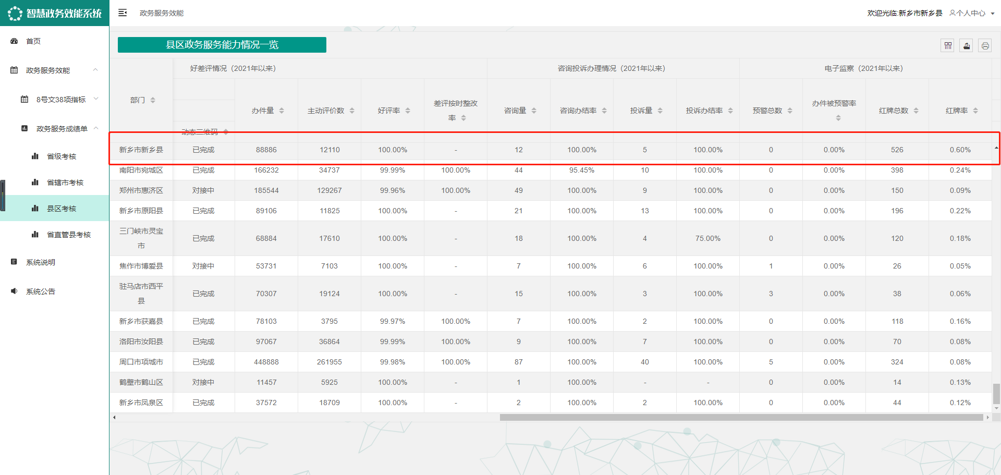Sort table by 办件量 column
The image size is (1001, 475).
tap(282, 111)
